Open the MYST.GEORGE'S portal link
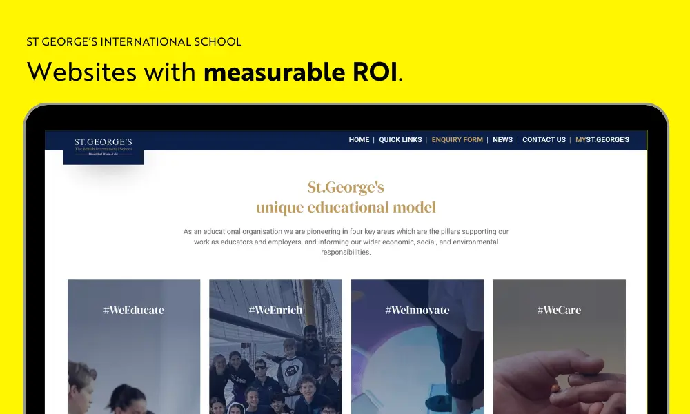The height and width of the screenshot is (414, 690). pyautogui.click(x=602, y=140)
